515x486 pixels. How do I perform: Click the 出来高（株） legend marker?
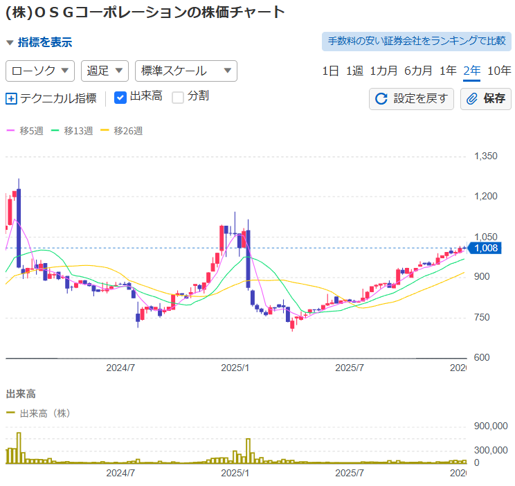[10, 413]
